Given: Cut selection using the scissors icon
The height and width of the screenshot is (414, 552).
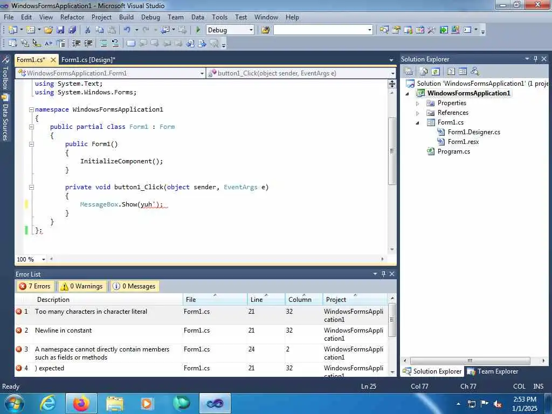Looking at the screenshot, I should pos(87,30).
